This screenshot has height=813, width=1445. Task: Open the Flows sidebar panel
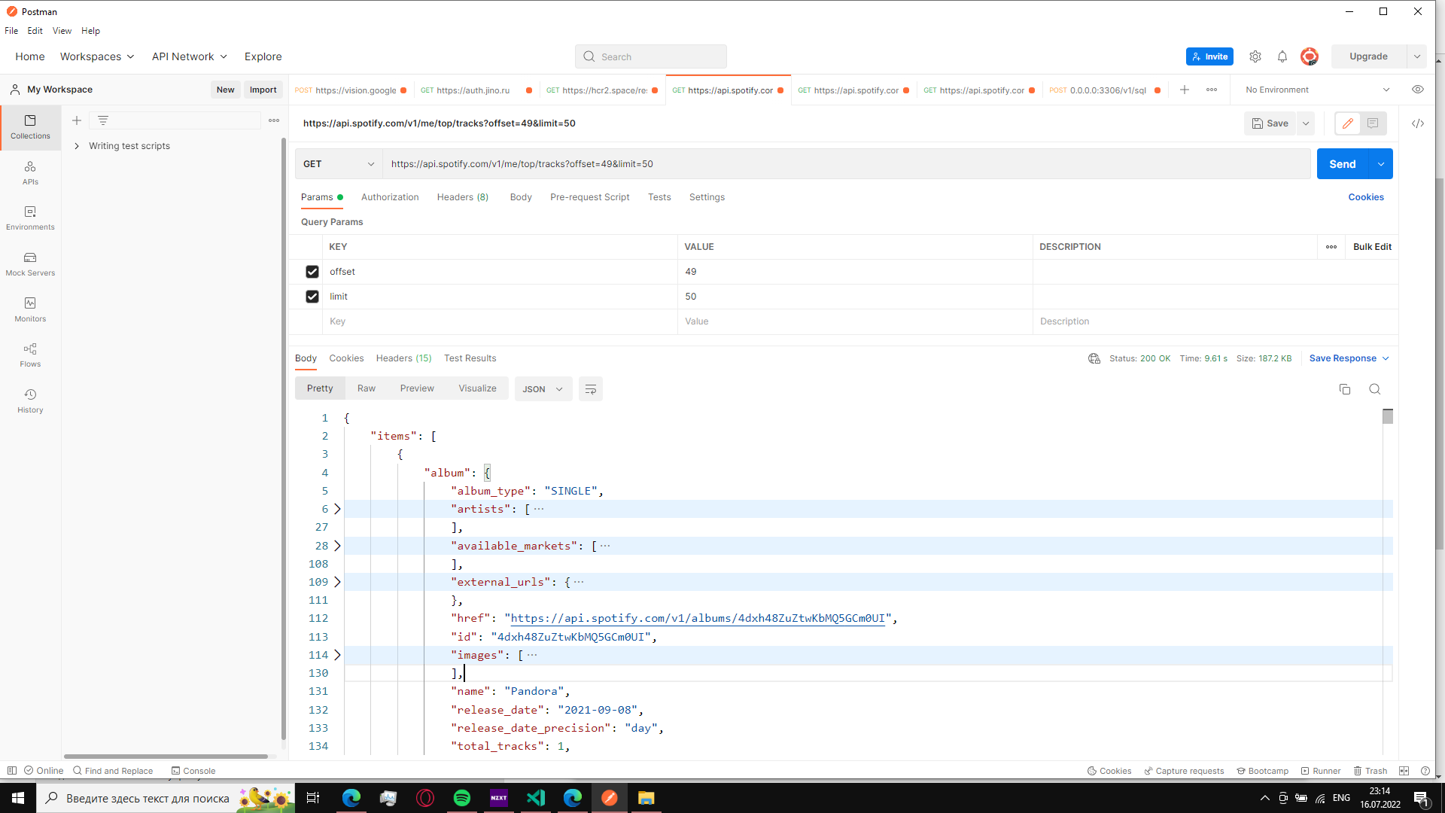30,355
